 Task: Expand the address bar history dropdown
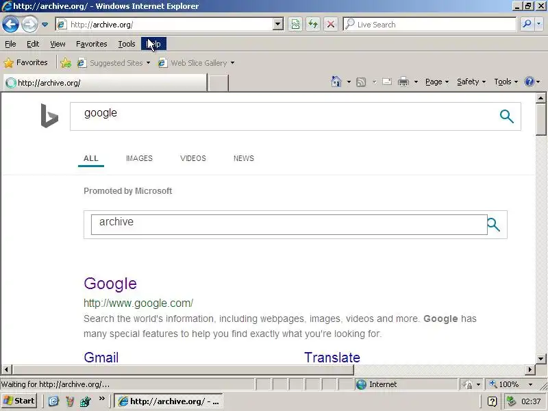tap(278, 25)
